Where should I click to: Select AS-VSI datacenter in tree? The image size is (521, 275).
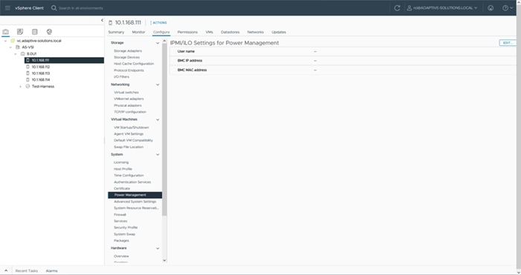28,47
